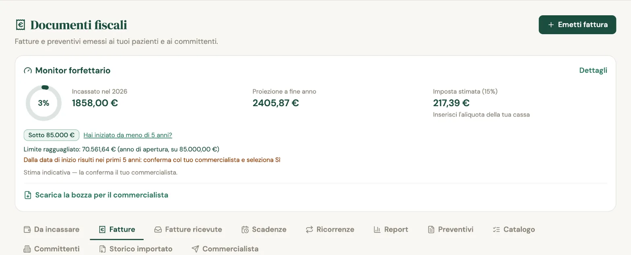Open the Preventivi tab
The width and height of the screenshot is (631, 255).
point(450,230)
